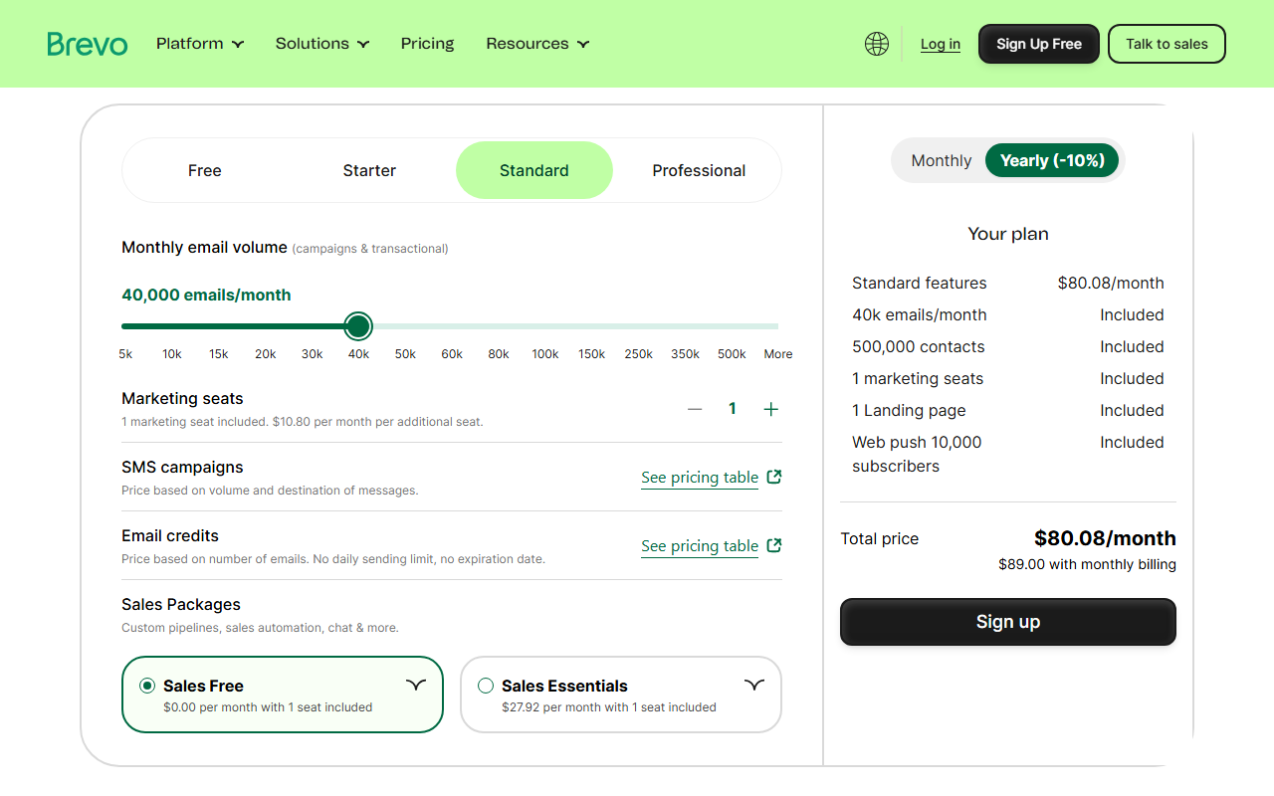Expand the Solutions menu
The height and width of the screenshot is (796, 1274).
tap(322, 44)
